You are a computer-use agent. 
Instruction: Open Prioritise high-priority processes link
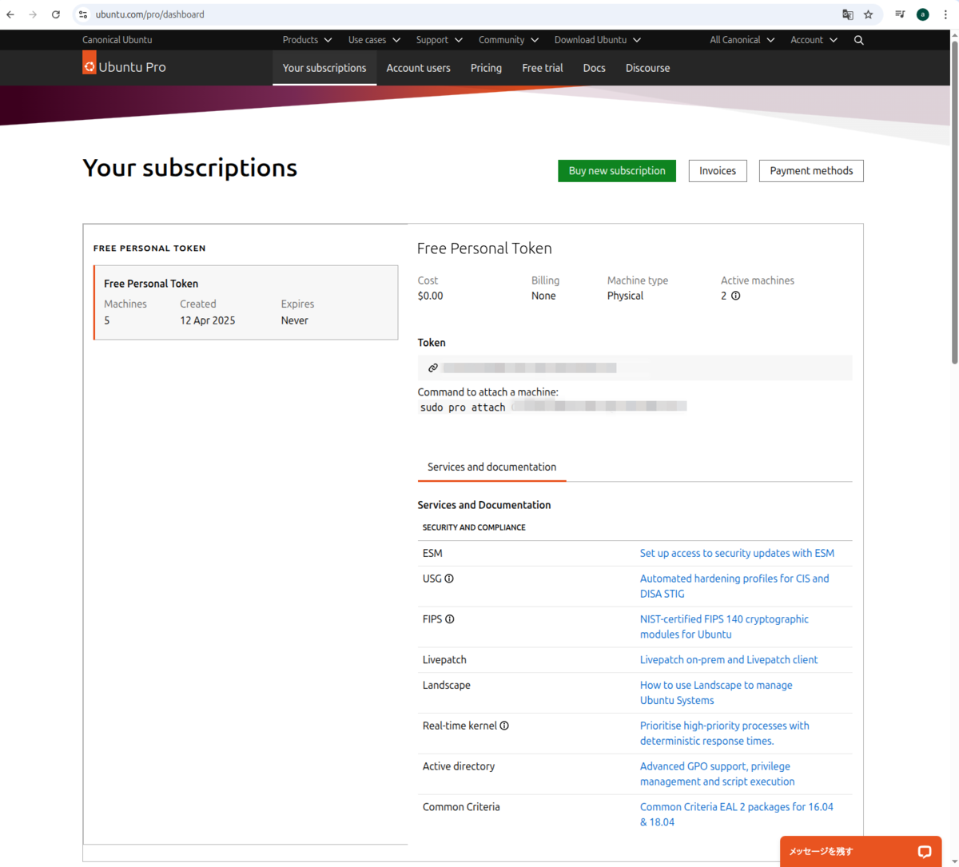coord(724,734)
